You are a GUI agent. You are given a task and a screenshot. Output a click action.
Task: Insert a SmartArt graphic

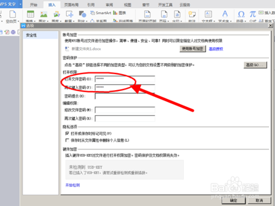click(x=101, y=13)
